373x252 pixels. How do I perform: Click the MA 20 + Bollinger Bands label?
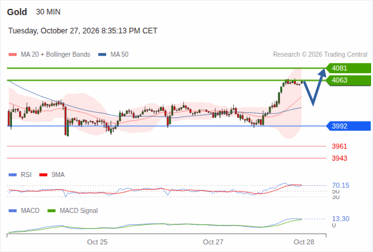(56, 55)
